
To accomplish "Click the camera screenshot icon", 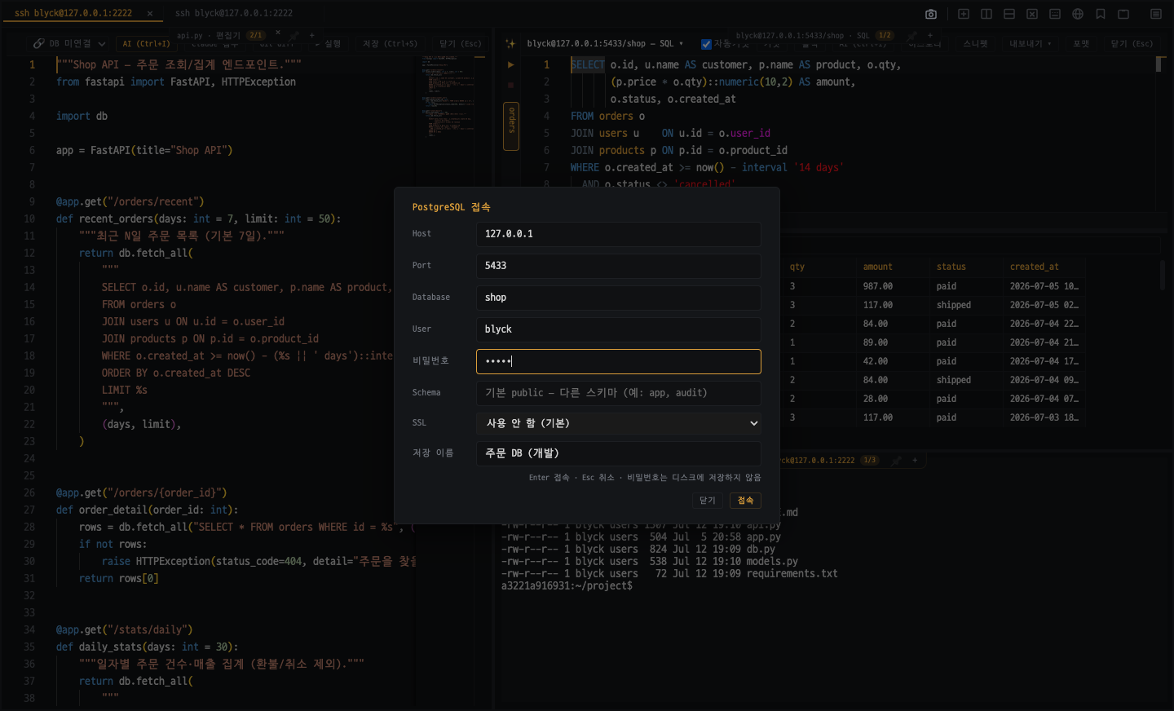I will pyautogui.click(x=931, y=14).
